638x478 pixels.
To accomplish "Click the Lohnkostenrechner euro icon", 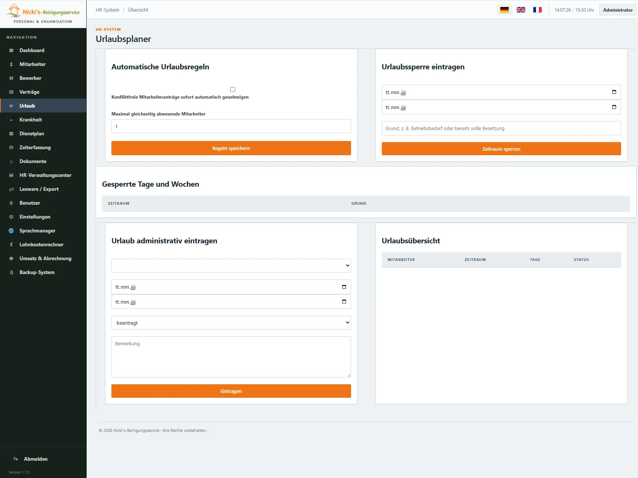I will (x=11, y=245).
